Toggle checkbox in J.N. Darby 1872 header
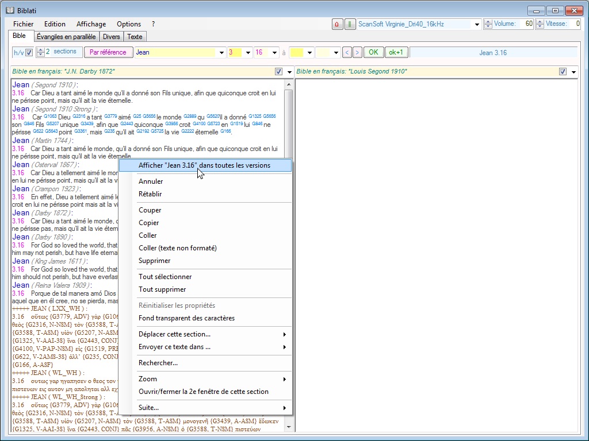 pyautogui.click(x=279, y=72)
